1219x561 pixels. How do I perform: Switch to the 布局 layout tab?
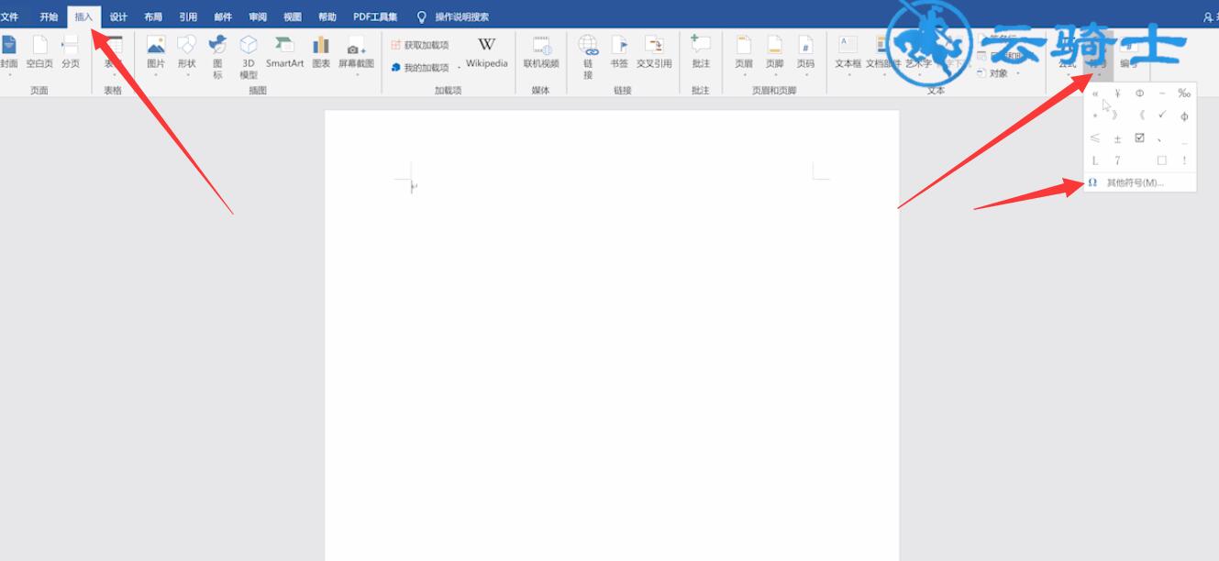tap(153, 16)
